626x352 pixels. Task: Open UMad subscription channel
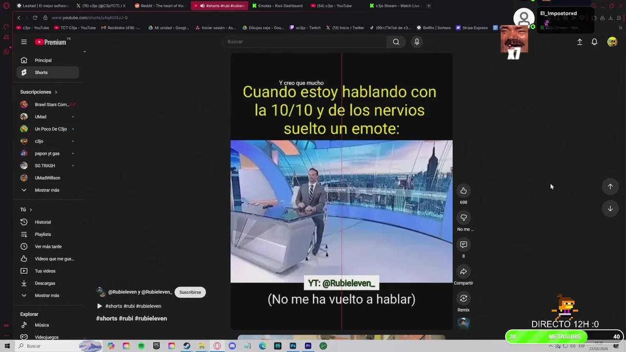pyautogui.click(x=48, y=117)
